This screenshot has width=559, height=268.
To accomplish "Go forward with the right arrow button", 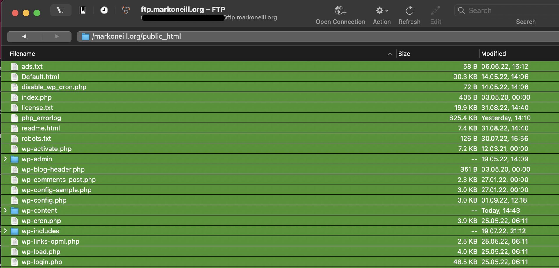I will pos(57,36).
